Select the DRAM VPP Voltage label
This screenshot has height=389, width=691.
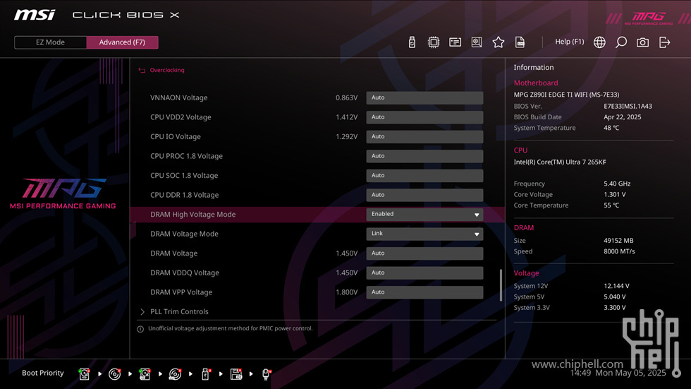click(181, 292)
